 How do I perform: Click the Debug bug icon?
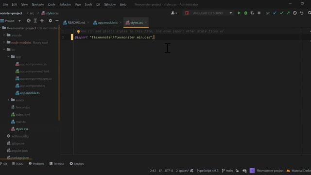(x=245, y=13)
